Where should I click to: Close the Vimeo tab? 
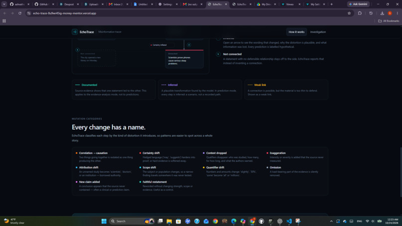coord(299,4)
